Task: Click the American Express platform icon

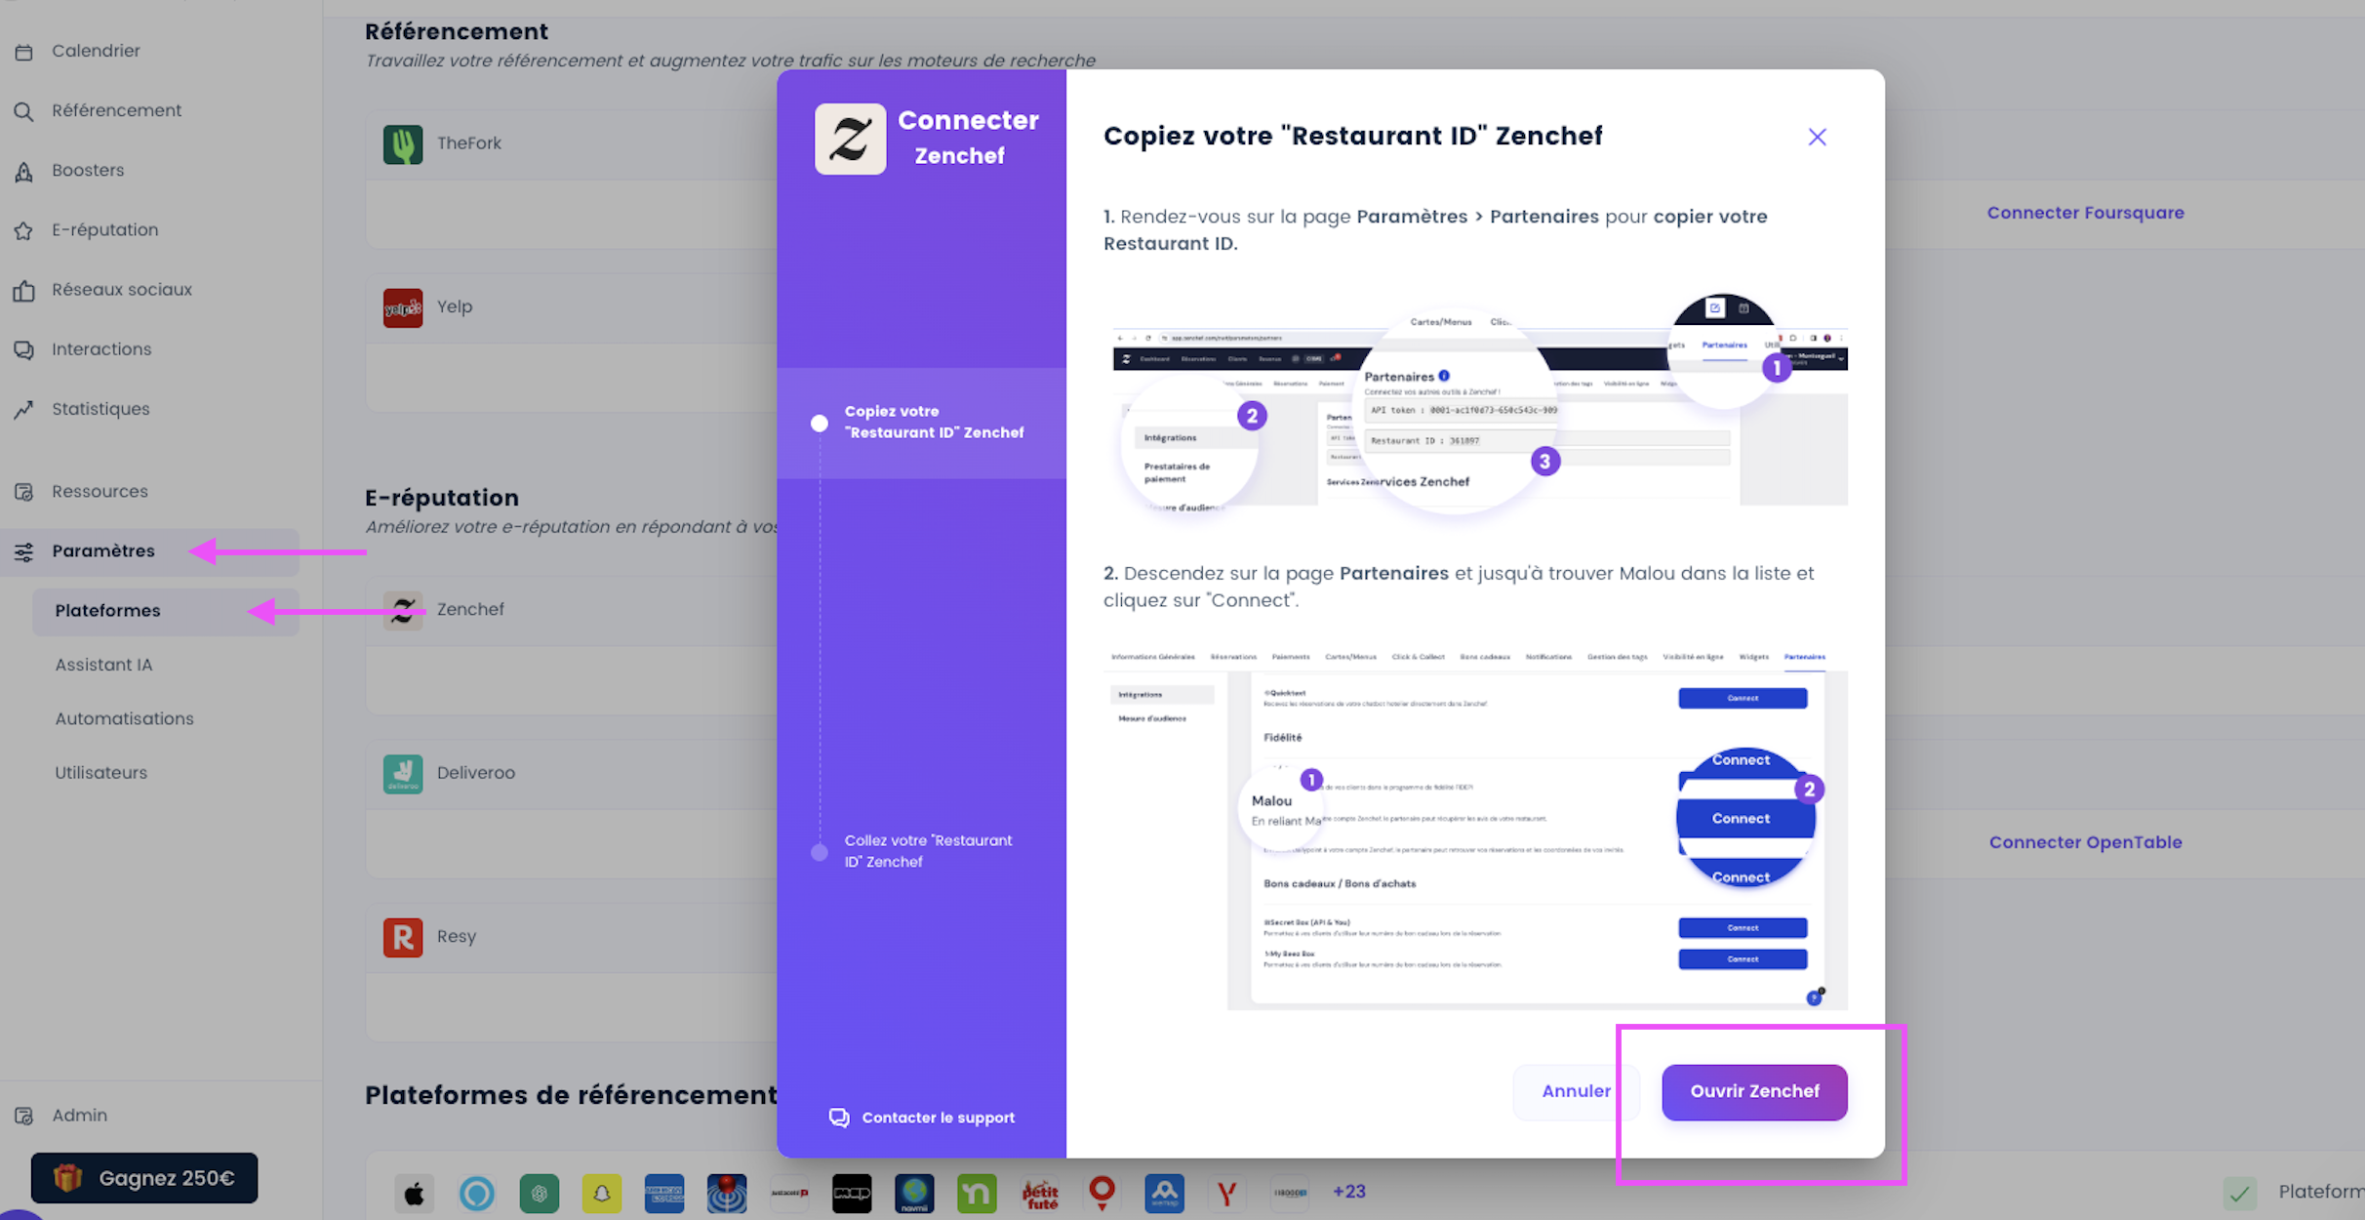Action: tap(664, 1193)
